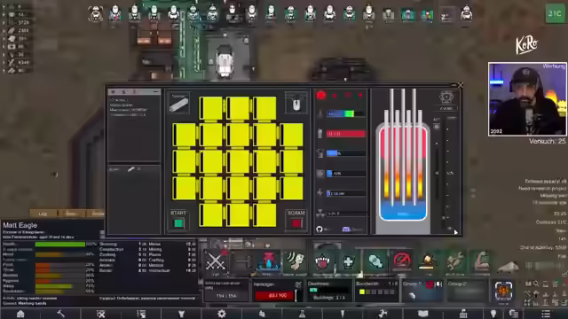Collapse the info panel with the dash button

tap(156, 92)
